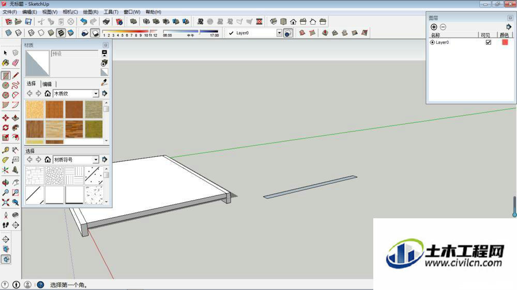
Task: Click the sample paint eyedropper button
Action: coord(104,82)
